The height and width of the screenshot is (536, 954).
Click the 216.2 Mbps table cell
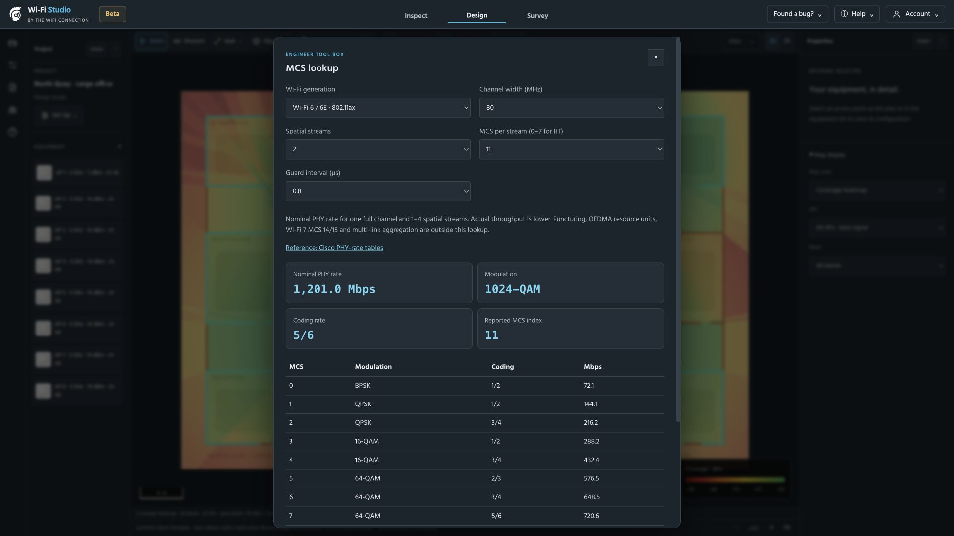click(590, 423)
